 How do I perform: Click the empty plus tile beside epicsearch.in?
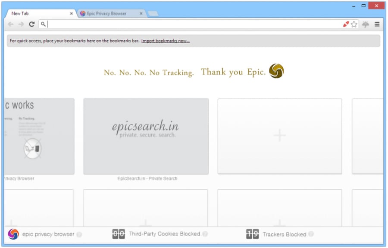pos(280,136)
